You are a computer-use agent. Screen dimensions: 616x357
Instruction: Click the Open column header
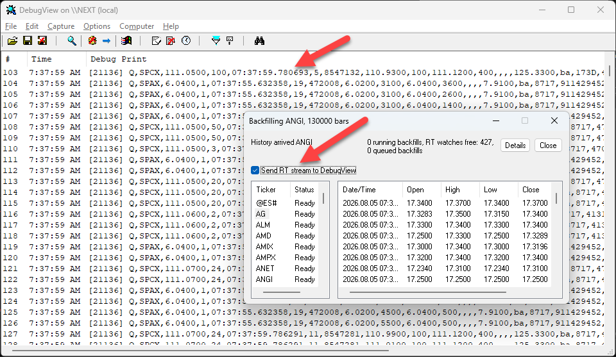coord(422,190)
